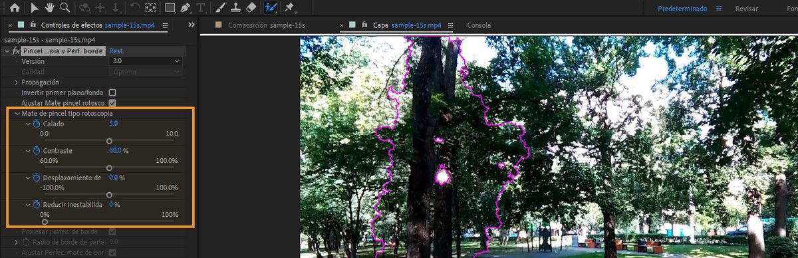Click the Desplazamiento de slider handle

pos(109,194)
